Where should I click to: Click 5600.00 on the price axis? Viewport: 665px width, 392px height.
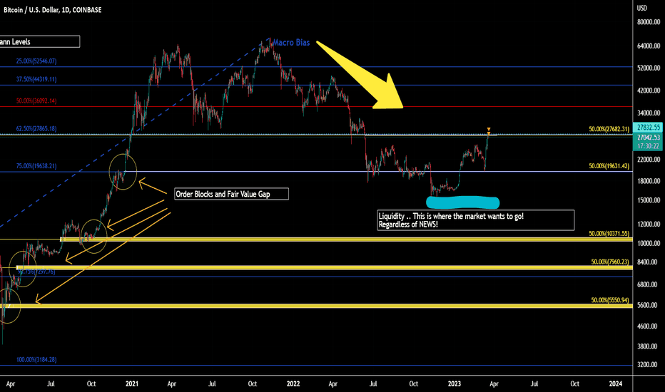point(647,305)
